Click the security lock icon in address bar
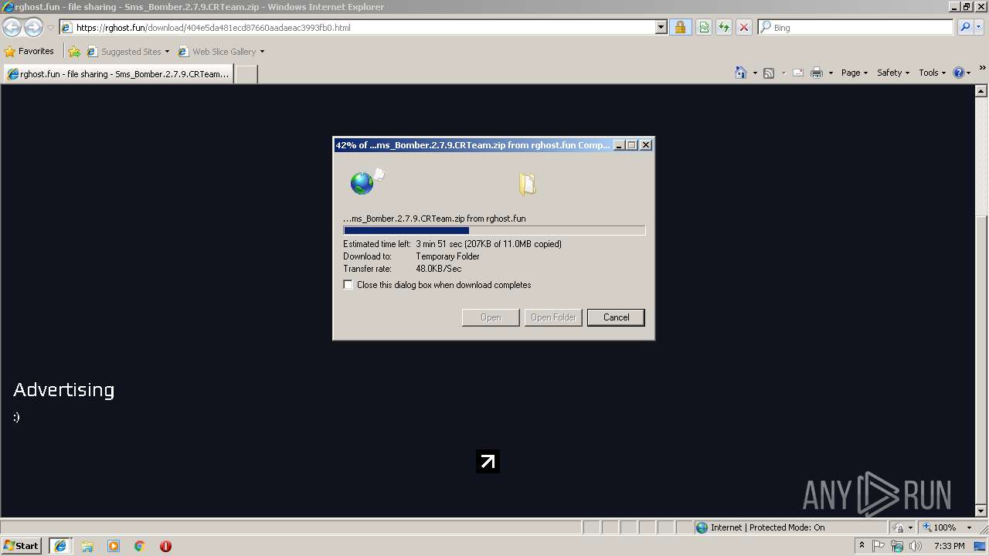 pos(680,27)
